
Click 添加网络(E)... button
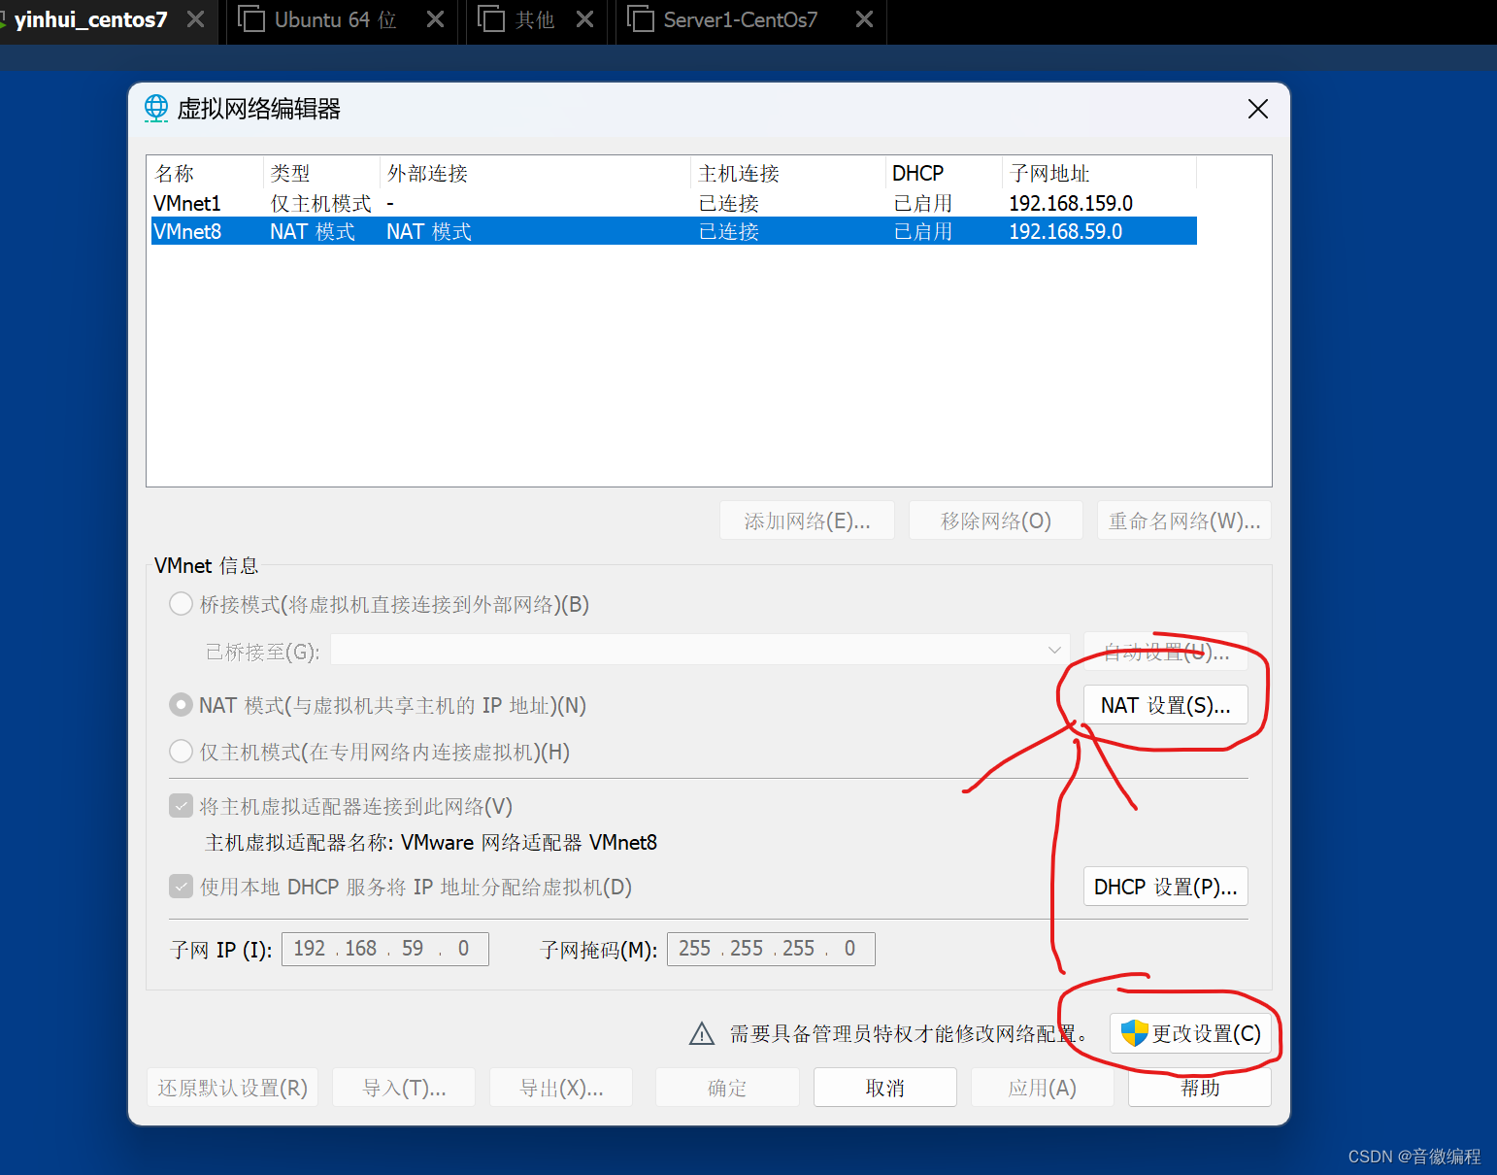pyautogui.click(x=807, y=520)
